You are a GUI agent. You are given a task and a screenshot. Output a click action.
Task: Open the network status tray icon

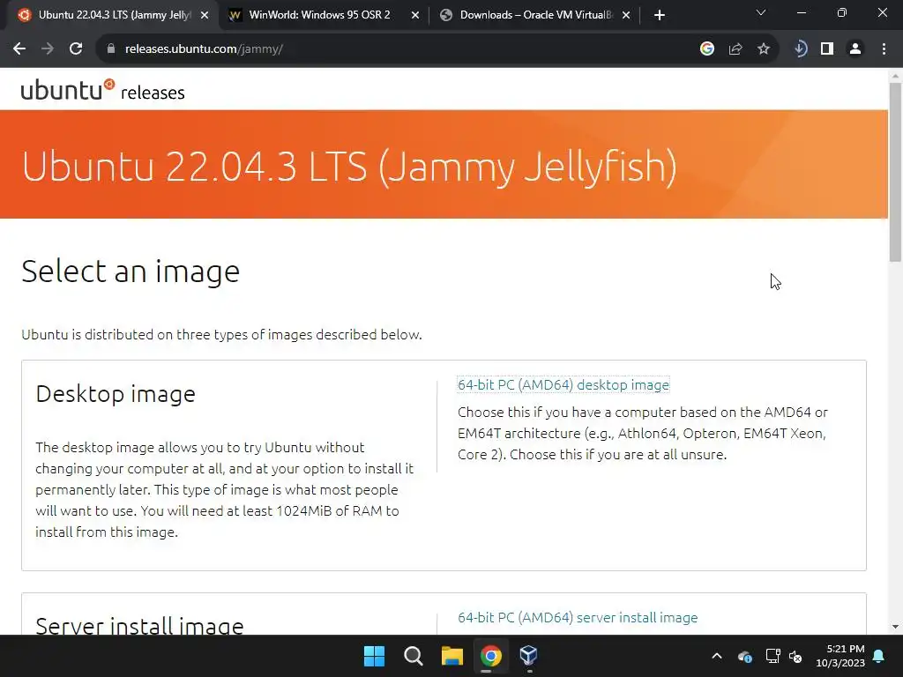pyautogui.click(x=772, y=656)
